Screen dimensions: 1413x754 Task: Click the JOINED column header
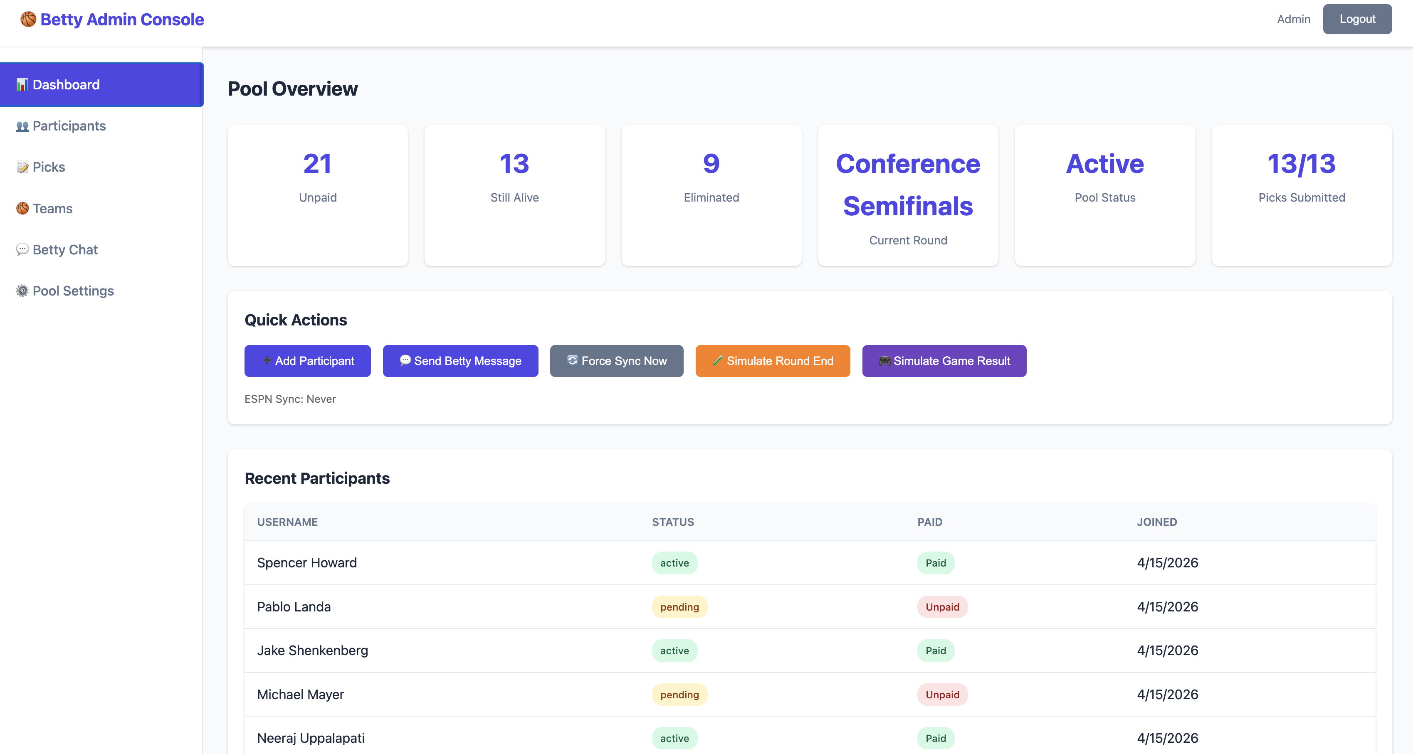click(1157, 522)
